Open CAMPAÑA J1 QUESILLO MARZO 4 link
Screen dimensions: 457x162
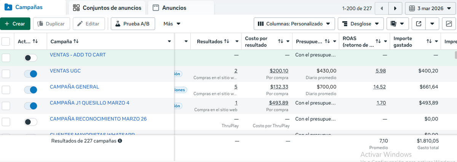pos(89,103)
